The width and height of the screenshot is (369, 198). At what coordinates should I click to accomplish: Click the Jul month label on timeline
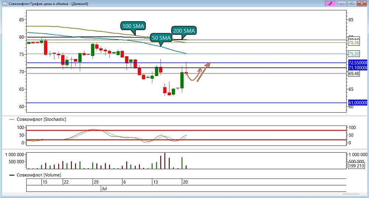point(104,189)
